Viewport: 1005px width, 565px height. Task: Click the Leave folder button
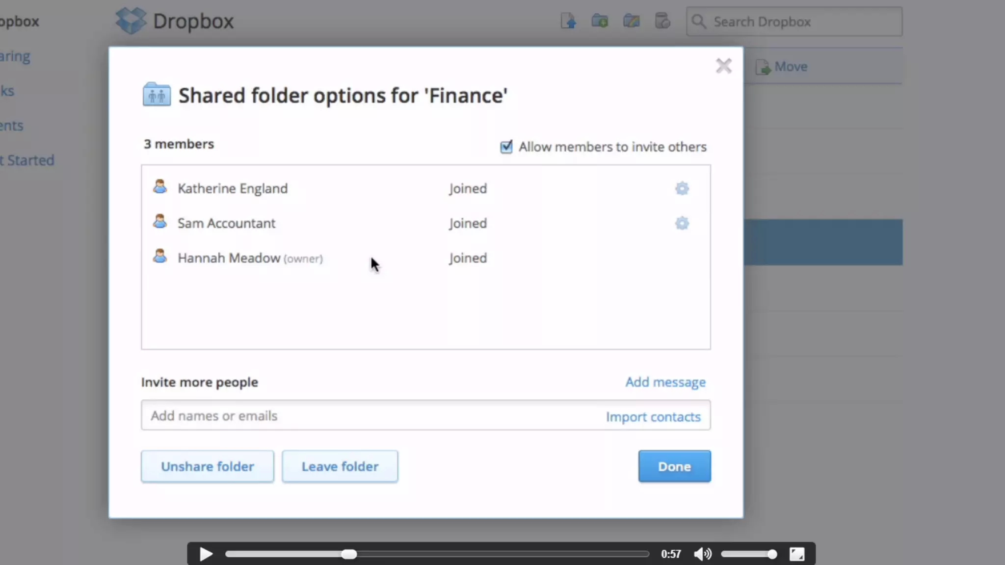point(340,466)
